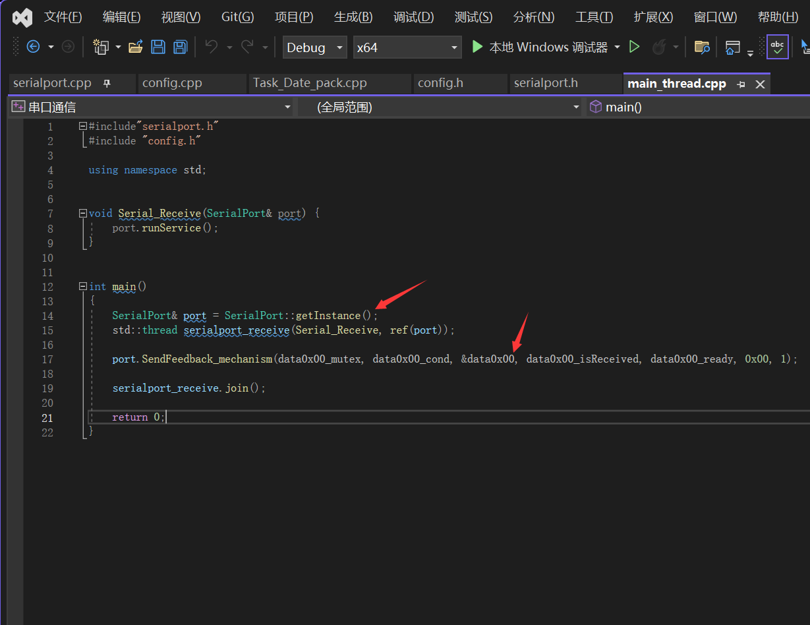Open the Debug configuration dropdown
Image resolution: width=810 pixels, height=625 pixels.
tap(315, 47)
